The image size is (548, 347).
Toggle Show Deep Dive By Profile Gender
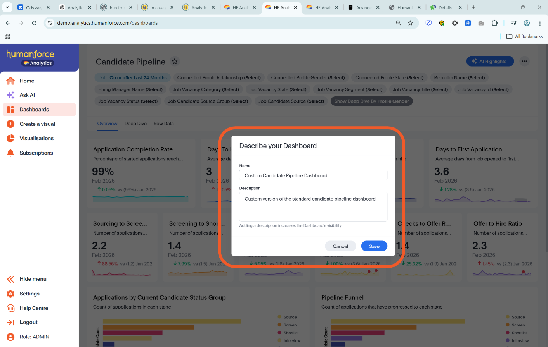(x=371, y=101)
